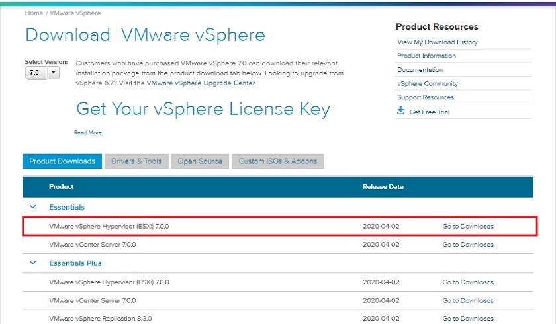Select VMware vCenter Server 7.0.0 under Essentials
This screenshot has height=324, width=556.
(92, 245)
